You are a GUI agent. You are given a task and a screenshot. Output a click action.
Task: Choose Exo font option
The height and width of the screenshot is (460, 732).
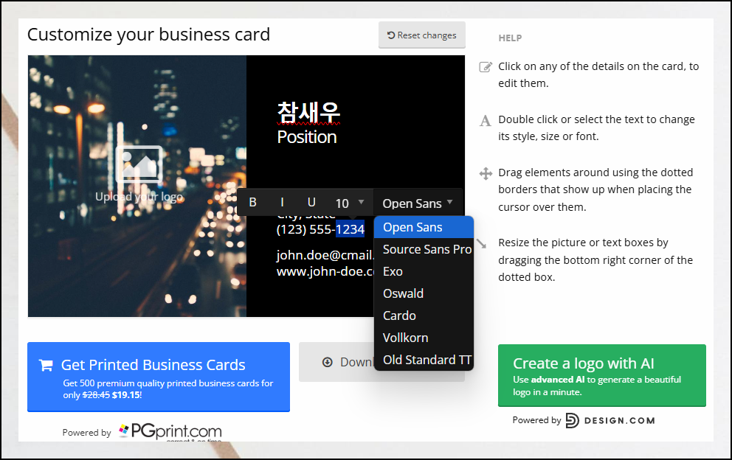click(x=424, y=271)
